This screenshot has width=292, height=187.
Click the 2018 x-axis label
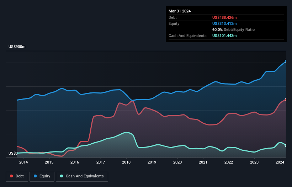pyautogui.click(x=126, y=162)
